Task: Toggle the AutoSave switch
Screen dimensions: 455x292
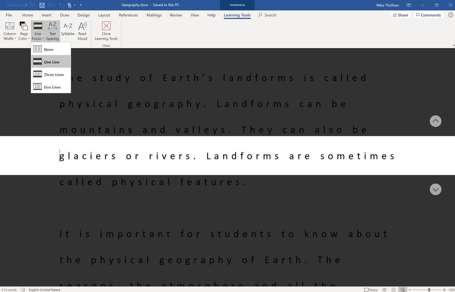Action: [x=29, y=5]
